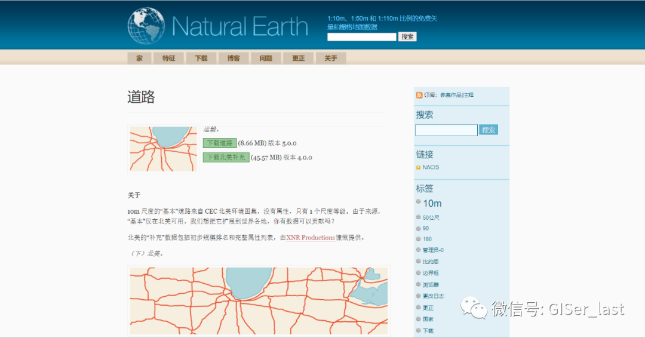Open the 问题 navigation tab
The height and width of the screenshot is (338, 645).
(266, 59)
